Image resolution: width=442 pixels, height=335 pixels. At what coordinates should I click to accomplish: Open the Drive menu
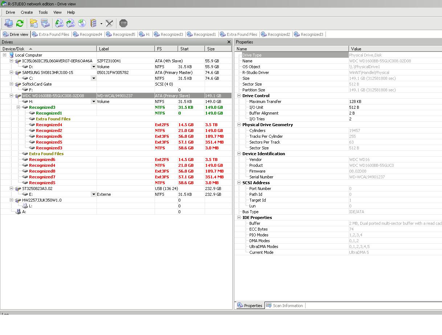11,12
